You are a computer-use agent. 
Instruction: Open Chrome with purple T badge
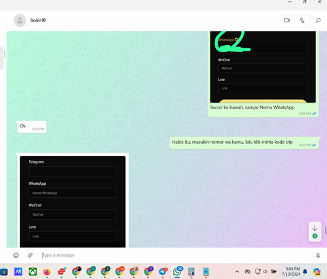tap(148, 272)
